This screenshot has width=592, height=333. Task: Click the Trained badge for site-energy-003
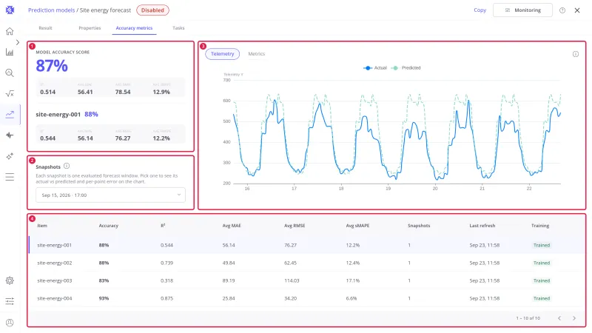[542, 280]
